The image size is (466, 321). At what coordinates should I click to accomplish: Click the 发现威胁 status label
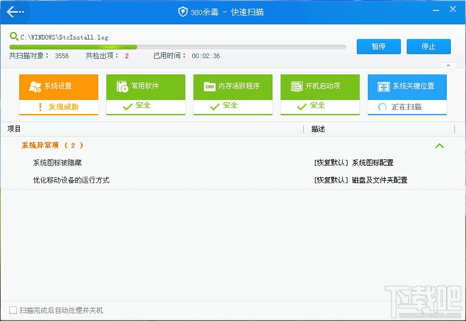(63, 107)
